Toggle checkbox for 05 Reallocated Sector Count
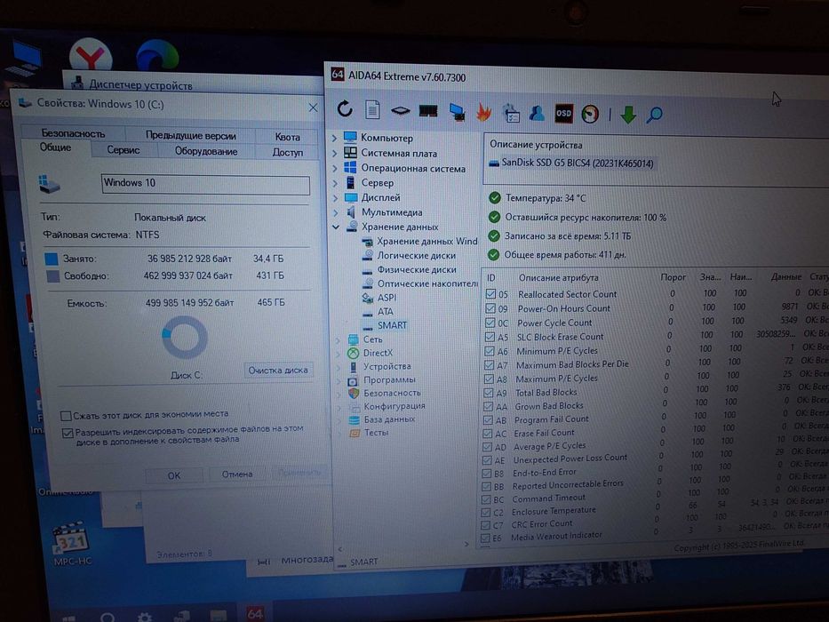This screenshot has width=829, height=622. point(490,293)
